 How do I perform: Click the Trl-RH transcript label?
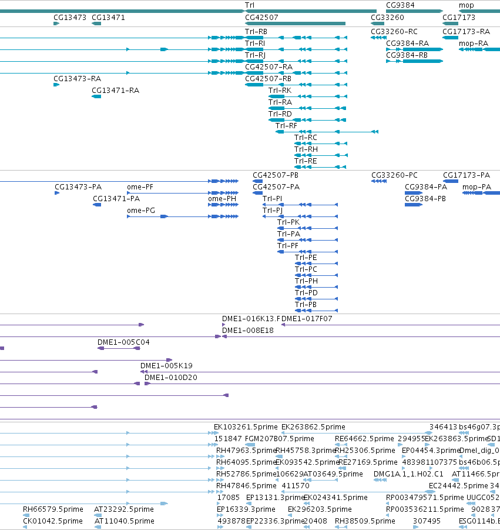pyautogui.click(x=306, y=149)
